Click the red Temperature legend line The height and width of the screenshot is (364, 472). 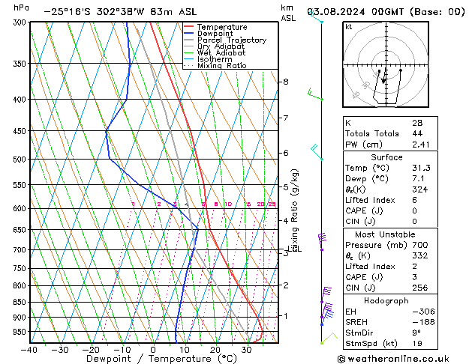pos(189,27)
